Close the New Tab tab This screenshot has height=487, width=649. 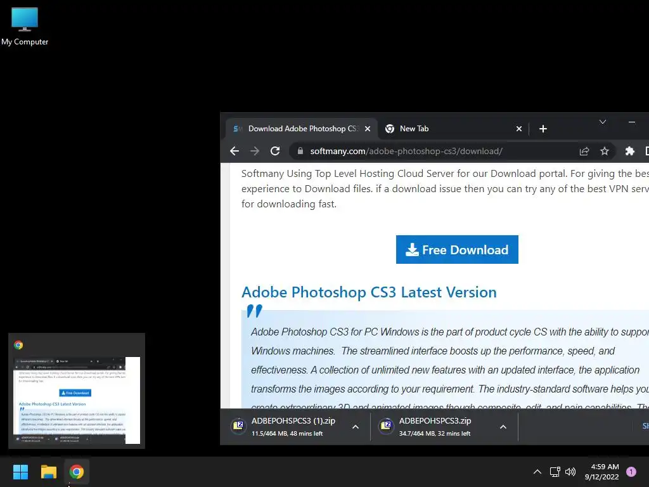pos(519,129)
